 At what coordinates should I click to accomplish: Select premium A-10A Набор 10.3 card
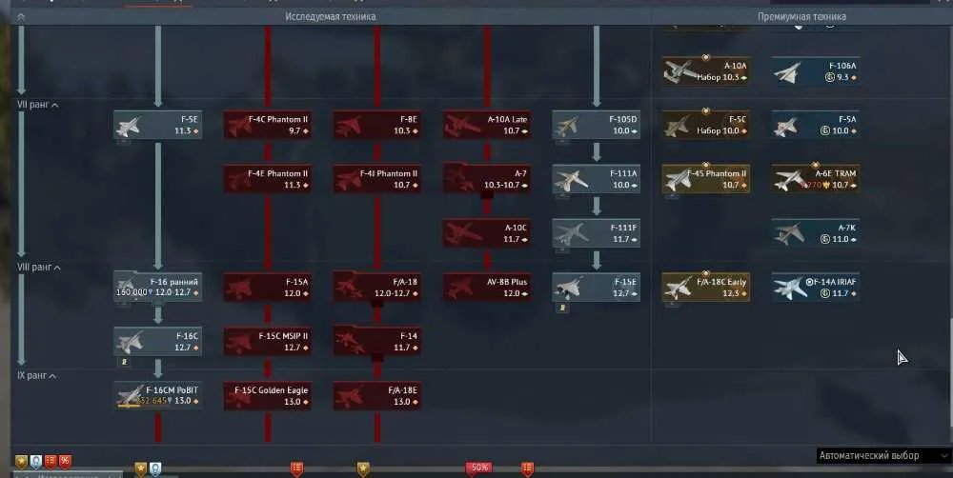(705, 71)
